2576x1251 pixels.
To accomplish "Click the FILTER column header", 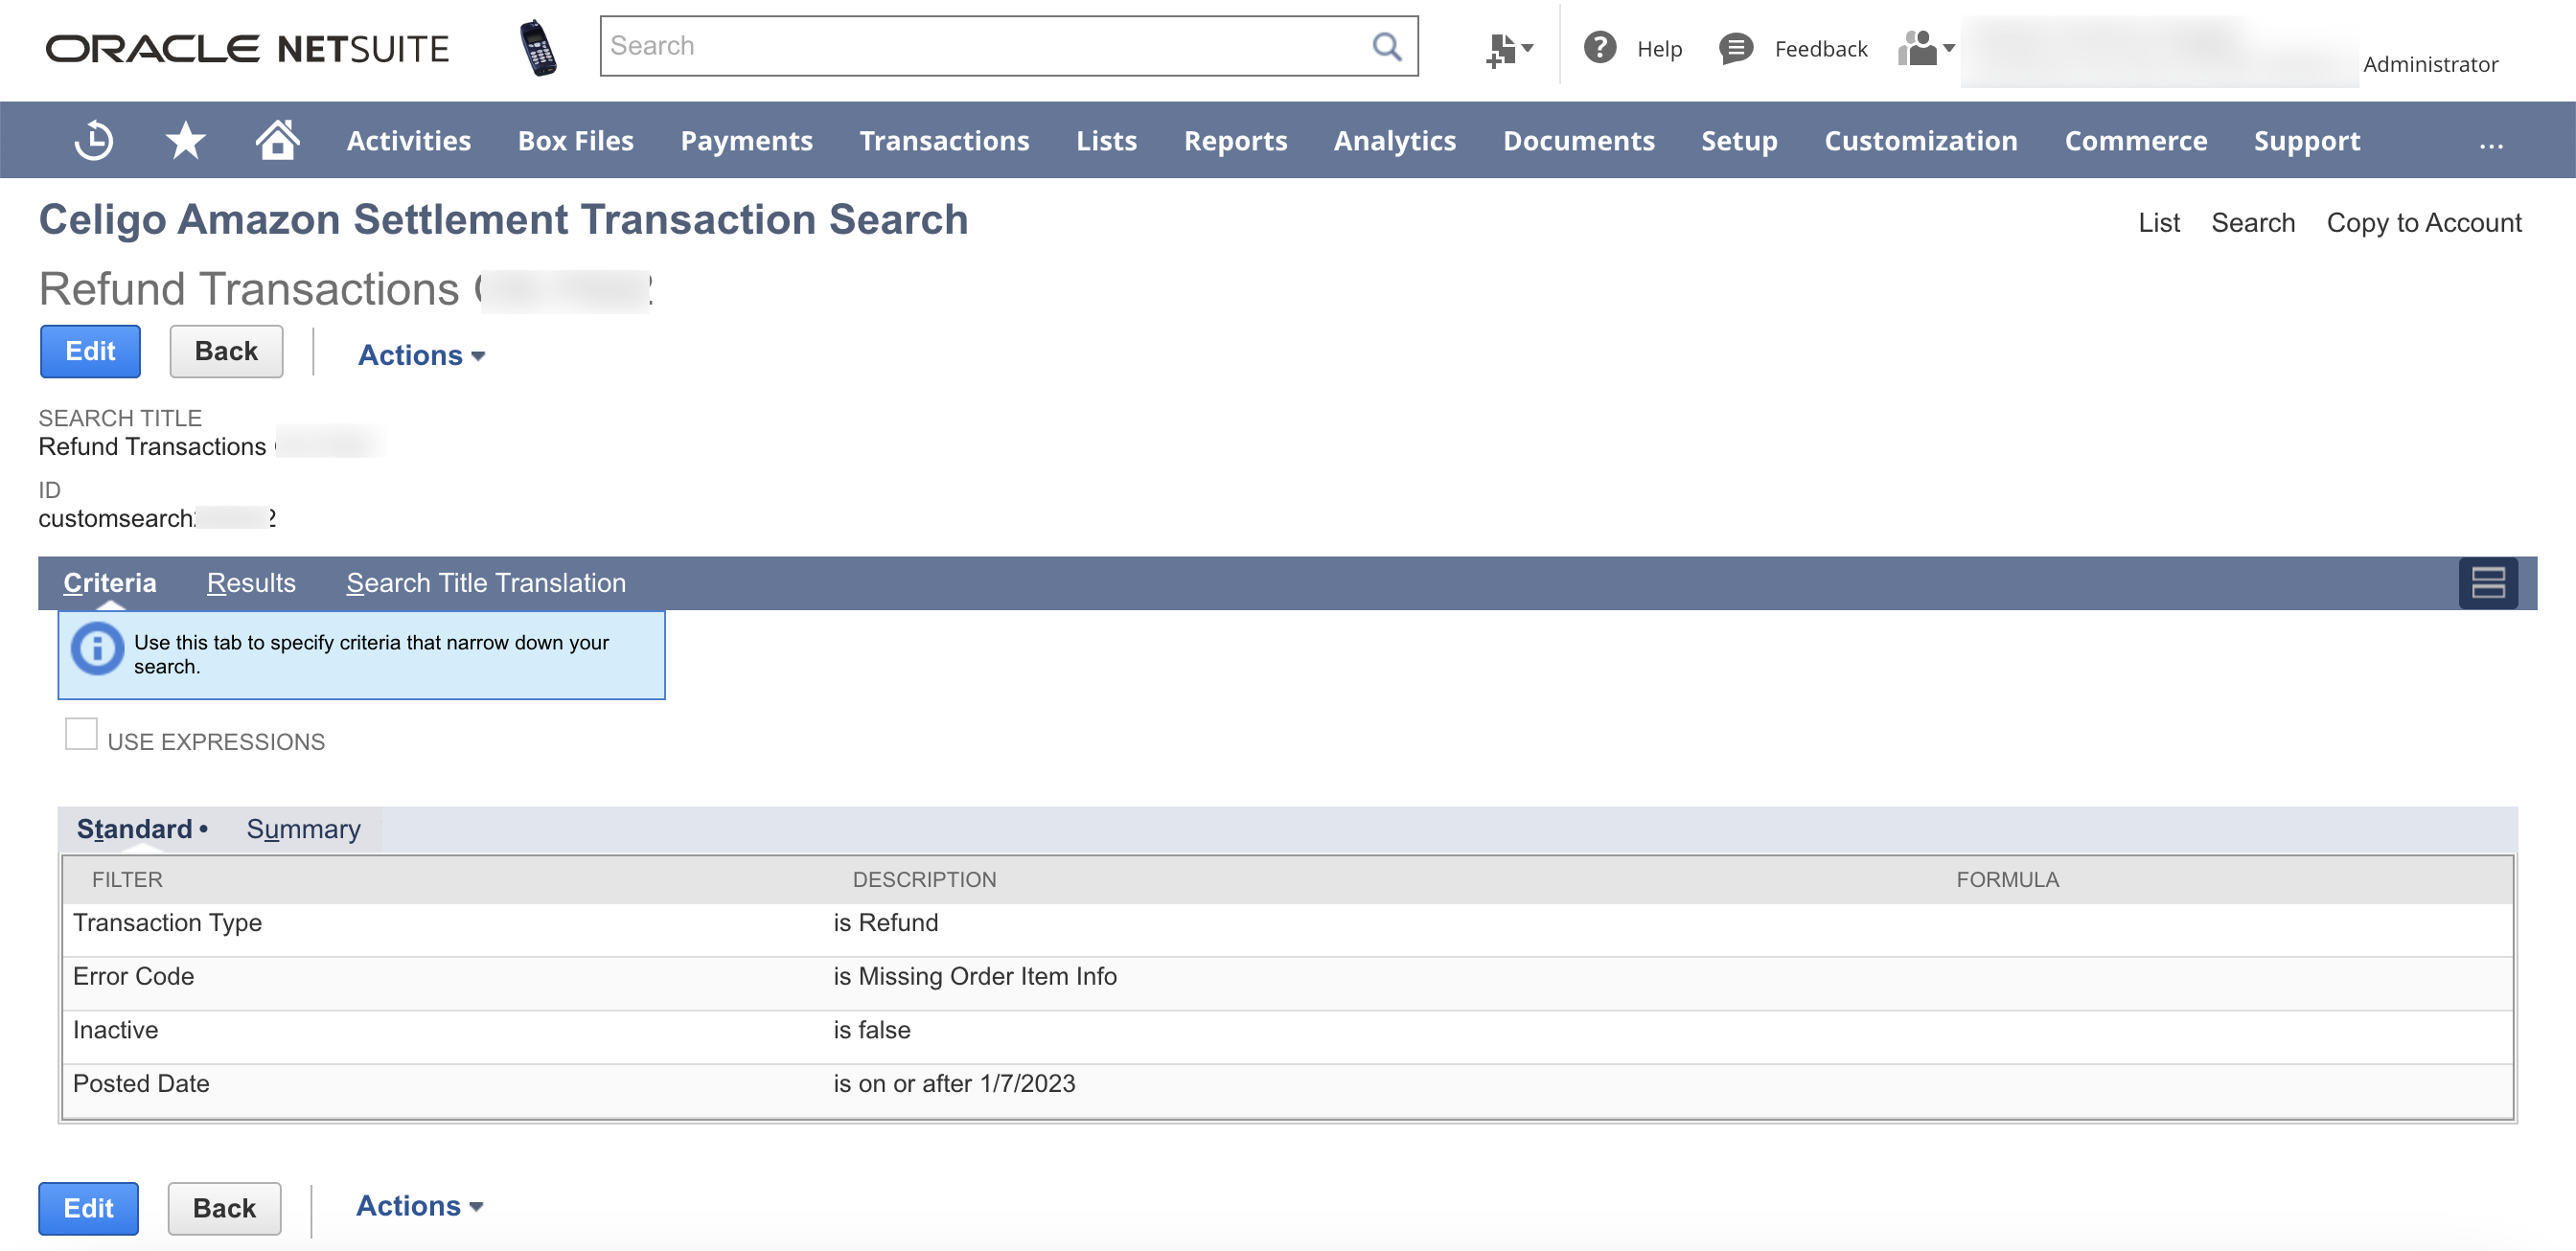I will [x=127, y=878].
